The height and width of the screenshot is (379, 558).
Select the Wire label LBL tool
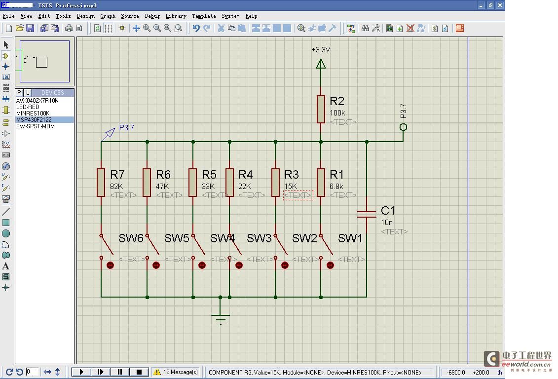pyautogui.click(x=6, y=77)
